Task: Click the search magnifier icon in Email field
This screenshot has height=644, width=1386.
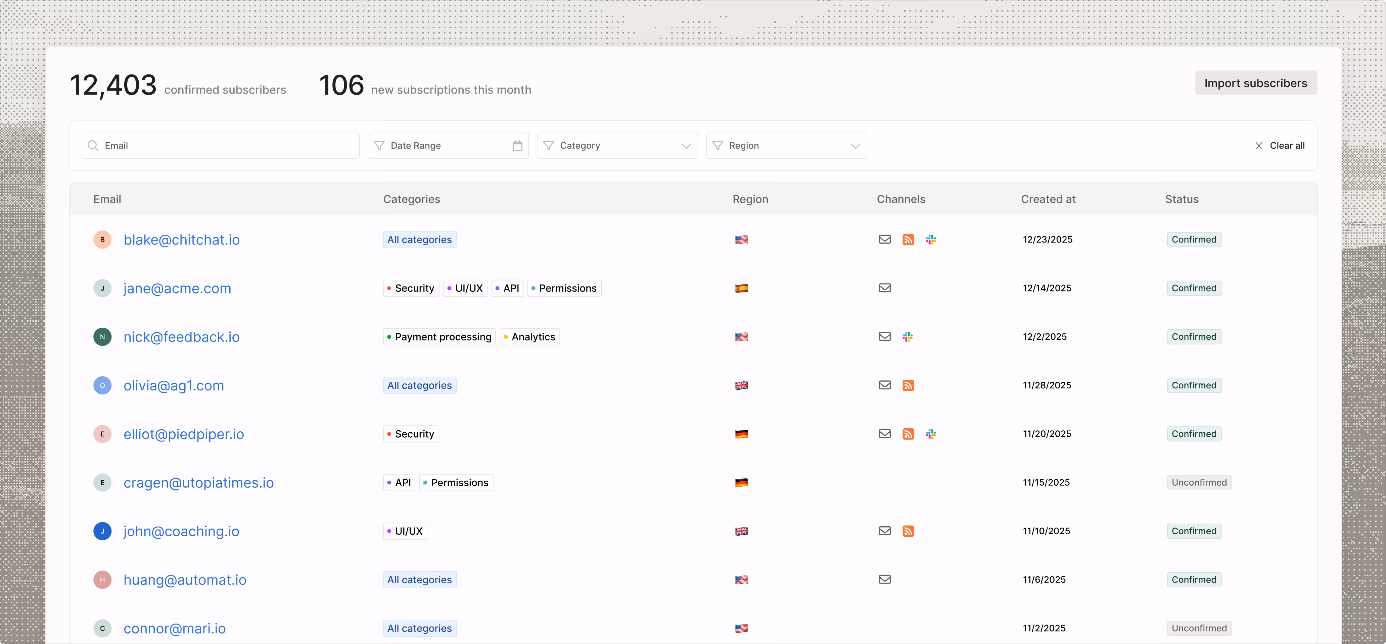Action: pos(93,146)
